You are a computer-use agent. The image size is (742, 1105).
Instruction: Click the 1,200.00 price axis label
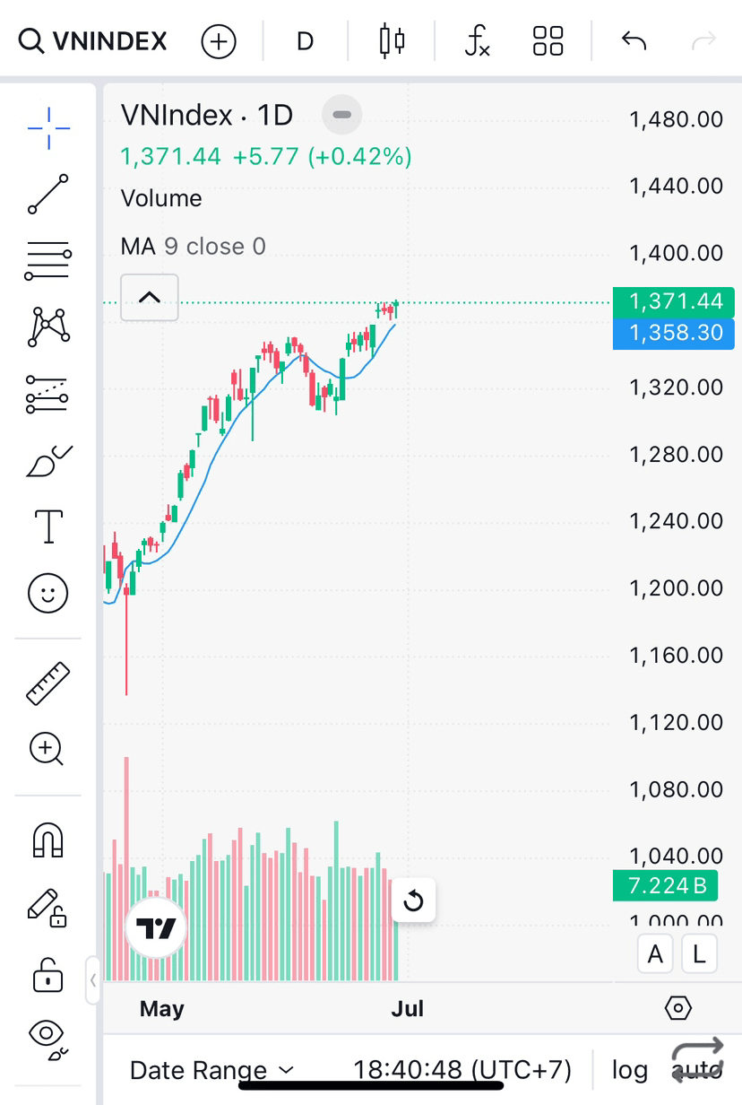pyautogui.click(x=677, y=588)
